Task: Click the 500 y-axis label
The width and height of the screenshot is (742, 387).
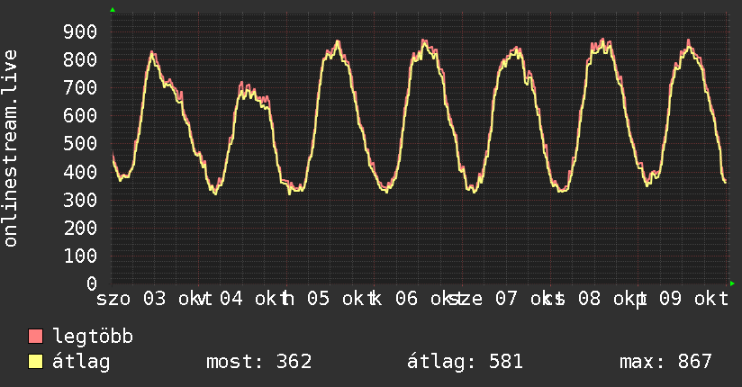Action: [80, 143]
